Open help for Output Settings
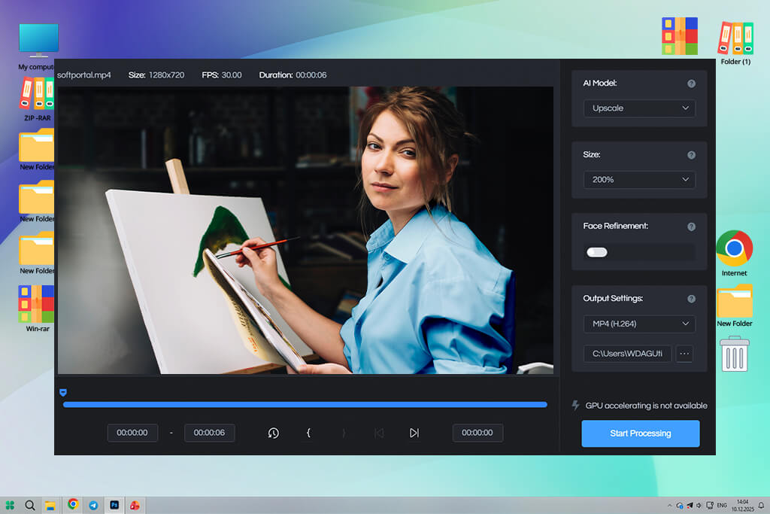Image resolution: width=770 pixels, height=514 pixels. click(692, 299)
